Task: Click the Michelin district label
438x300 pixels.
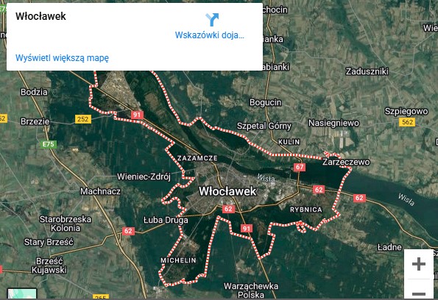Action: pos(178,260)
